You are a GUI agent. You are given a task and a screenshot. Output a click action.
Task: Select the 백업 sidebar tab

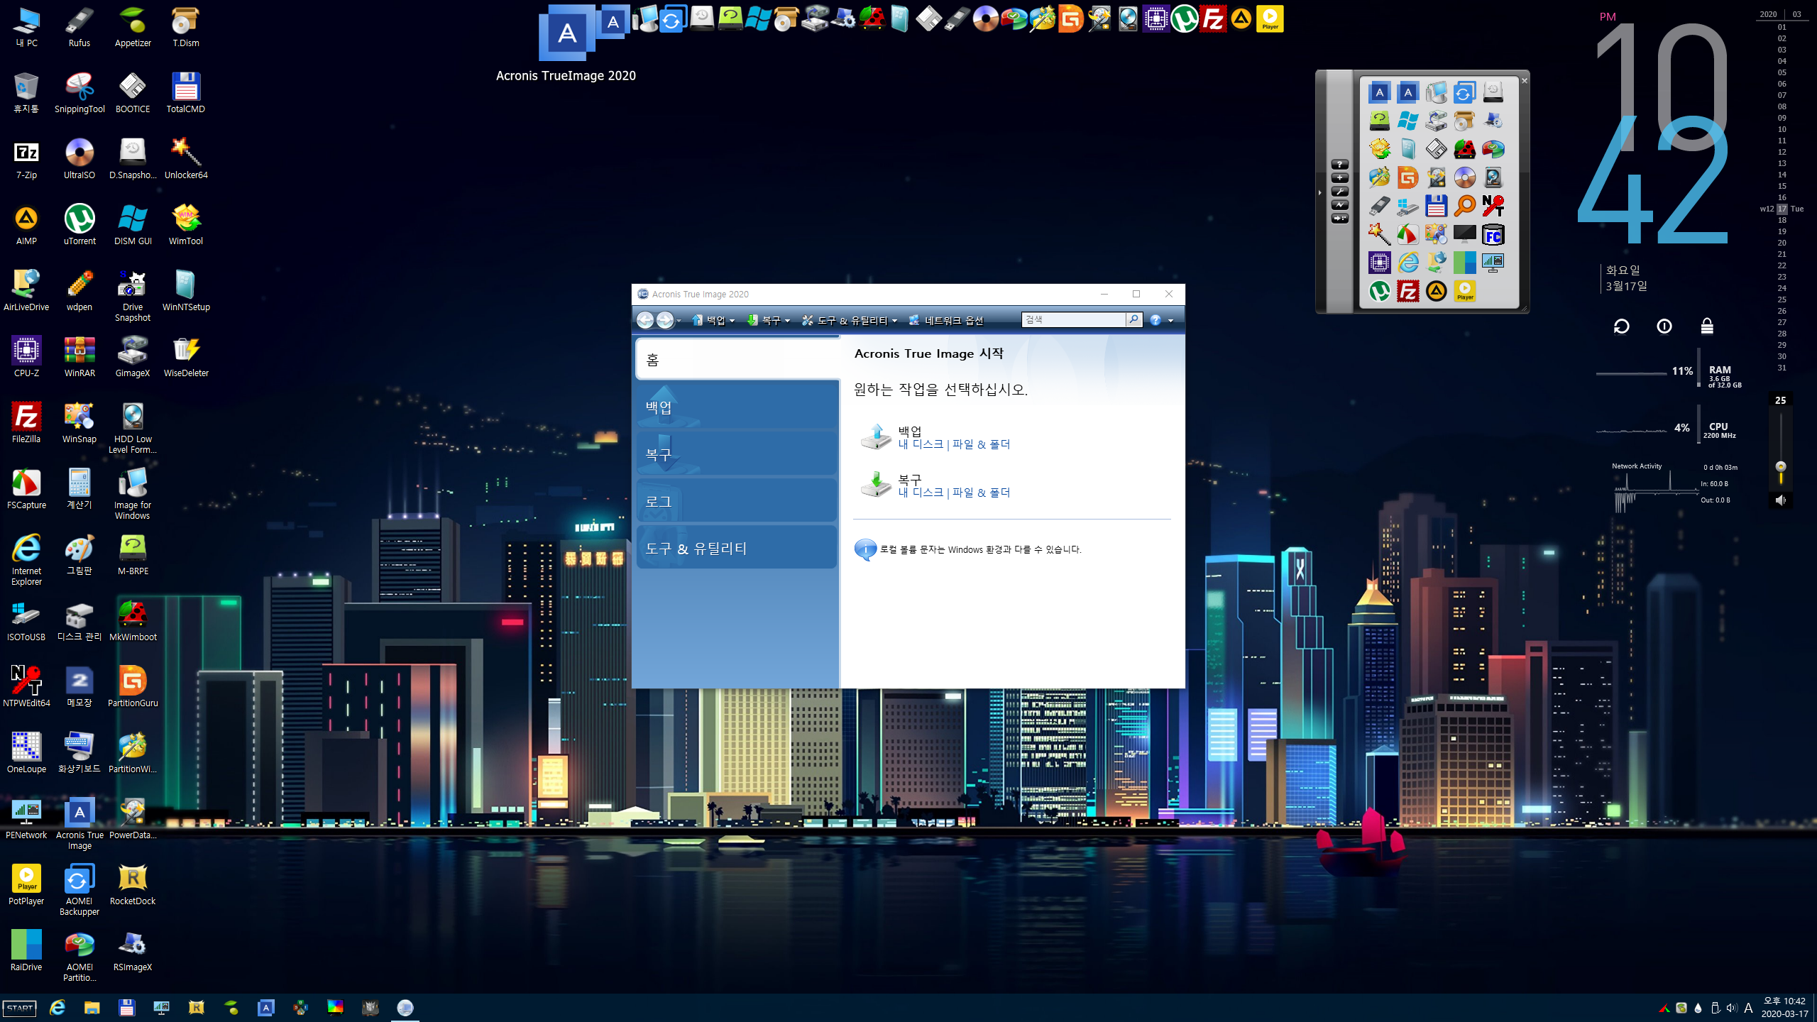point(737,406)
